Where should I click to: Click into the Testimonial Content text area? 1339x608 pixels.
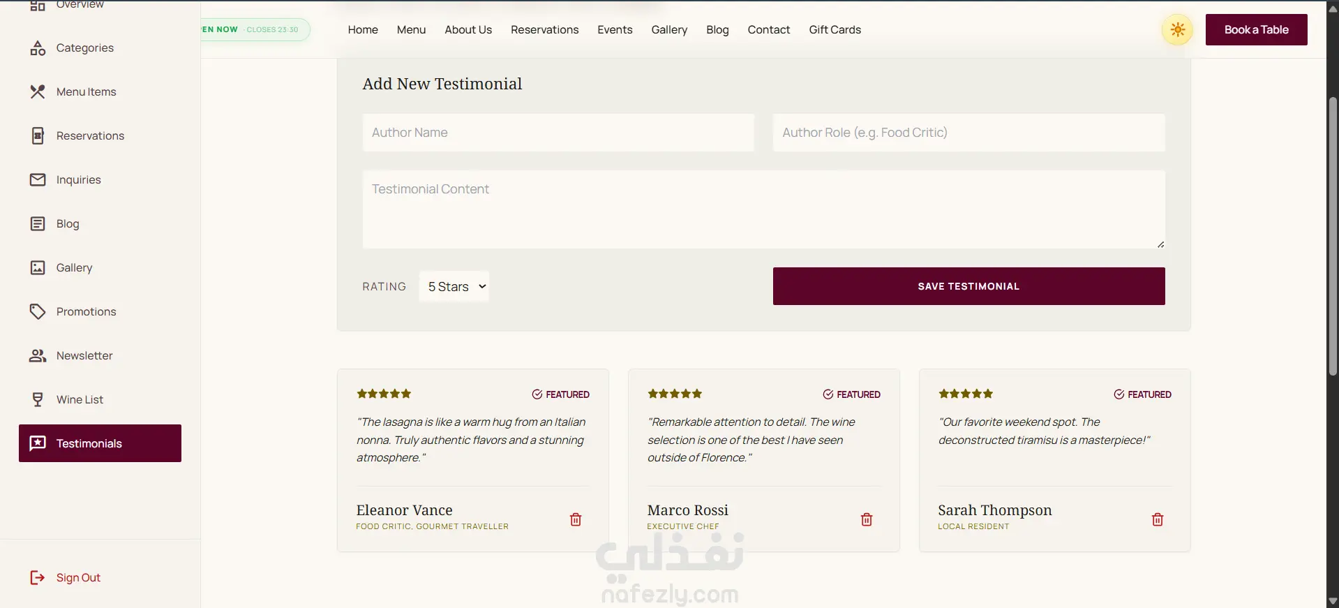(763, 209)
